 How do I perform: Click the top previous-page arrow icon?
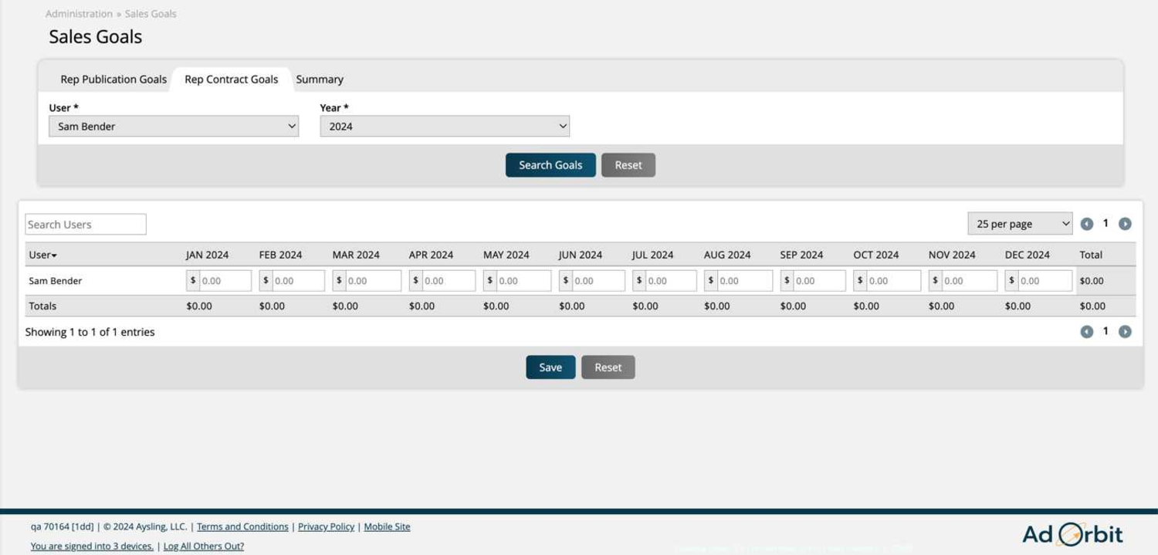(1087, 224)
